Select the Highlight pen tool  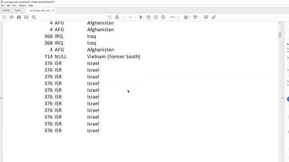pyautogui.click(x=214, y=17)
